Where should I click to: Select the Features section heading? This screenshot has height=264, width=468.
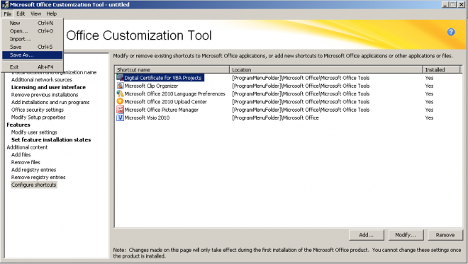click(x=18, y=125)
